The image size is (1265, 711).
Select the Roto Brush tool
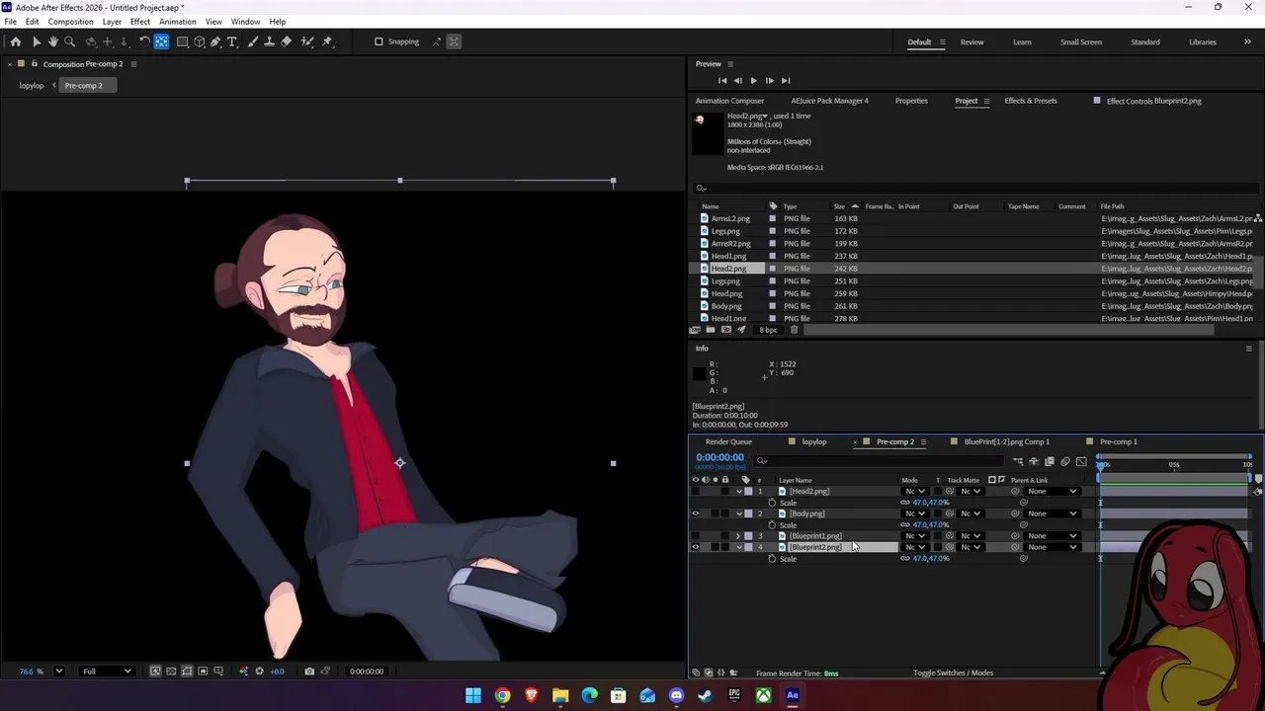click(307, 41)
